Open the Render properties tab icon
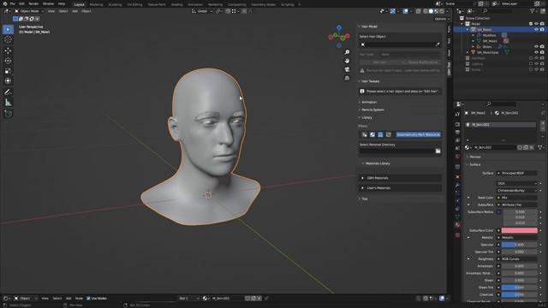The height and width of the screenshot is (308, 548). [457, 125]
